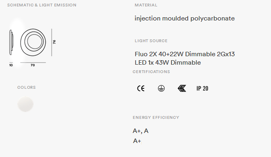Click the ENEC certification arrow icon
Screen dimensions: 271x157
[x=182, y=88]
